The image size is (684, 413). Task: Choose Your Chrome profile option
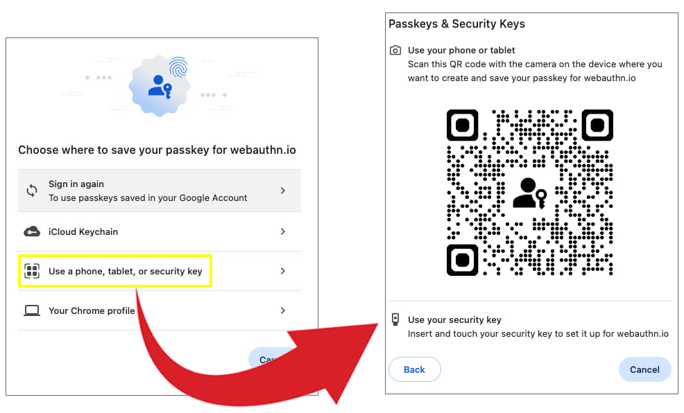point(92,310)
